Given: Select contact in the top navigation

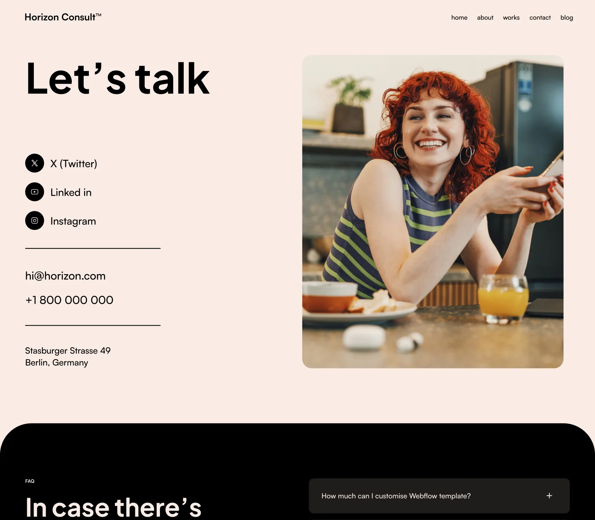Looking at the screenshot, I should click(x=540, y=17).
